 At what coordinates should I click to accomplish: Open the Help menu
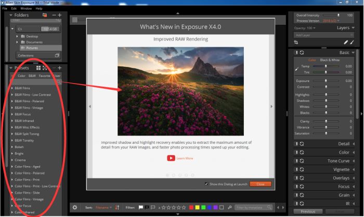pos(39,9)
